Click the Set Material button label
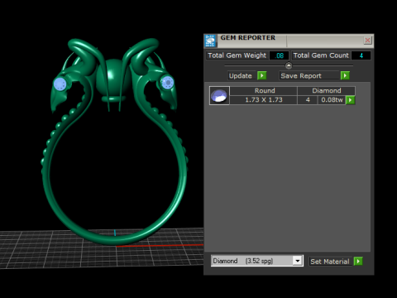The image size is (397, 298). click(x=330, y=262)
